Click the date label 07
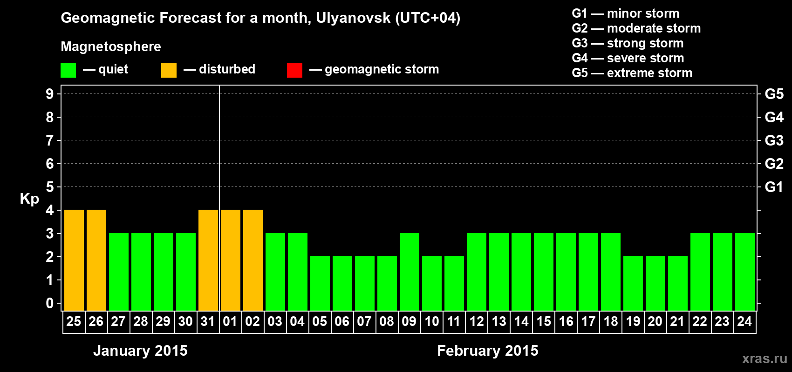The width and height of the screenshot is (792, 372). [x=364, y=322]
